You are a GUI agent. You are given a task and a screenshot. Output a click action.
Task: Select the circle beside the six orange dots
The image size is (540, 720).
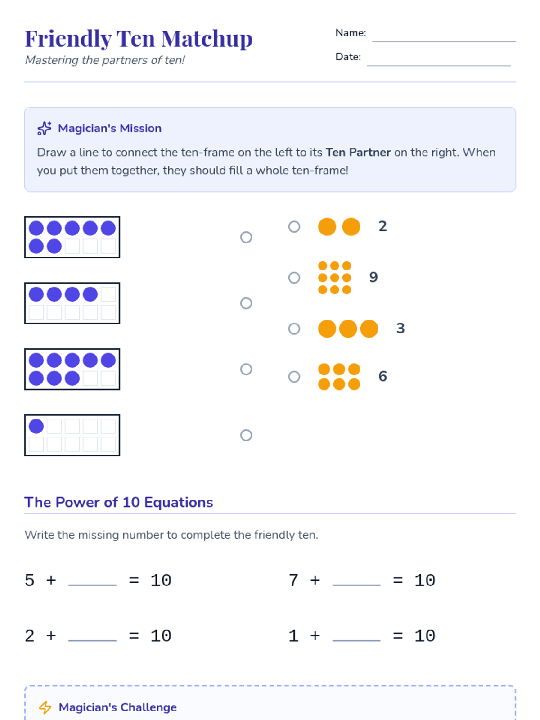tap(294, 376)
